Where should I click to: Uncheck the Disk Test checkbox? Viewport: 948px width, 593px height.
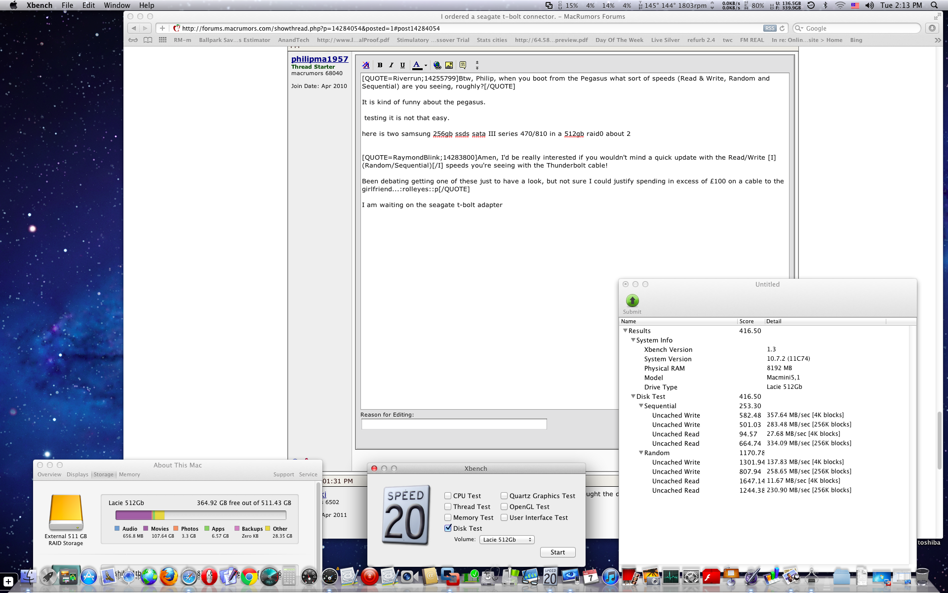coord(448,528)
